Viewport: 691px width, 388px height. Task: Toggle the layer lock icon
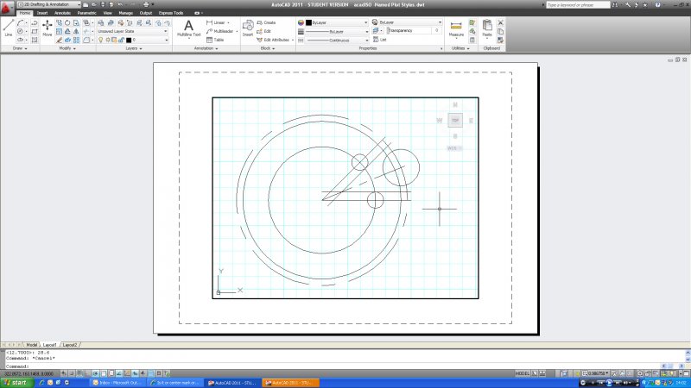[120, 40]
